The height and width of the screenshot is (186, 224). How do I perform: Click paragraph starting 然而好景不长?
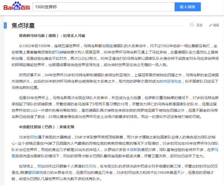[115, 81]
